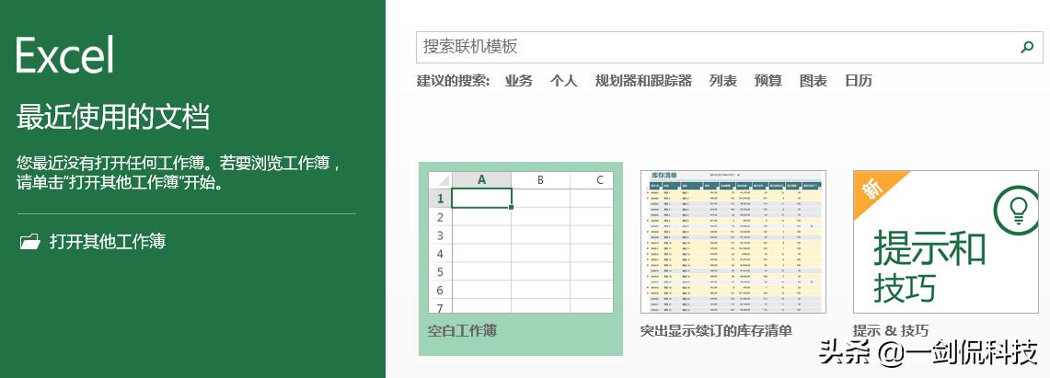Click the 空白工作簿 label
1050x378 pixels.
pyautogui.click(x=463, y=330)
